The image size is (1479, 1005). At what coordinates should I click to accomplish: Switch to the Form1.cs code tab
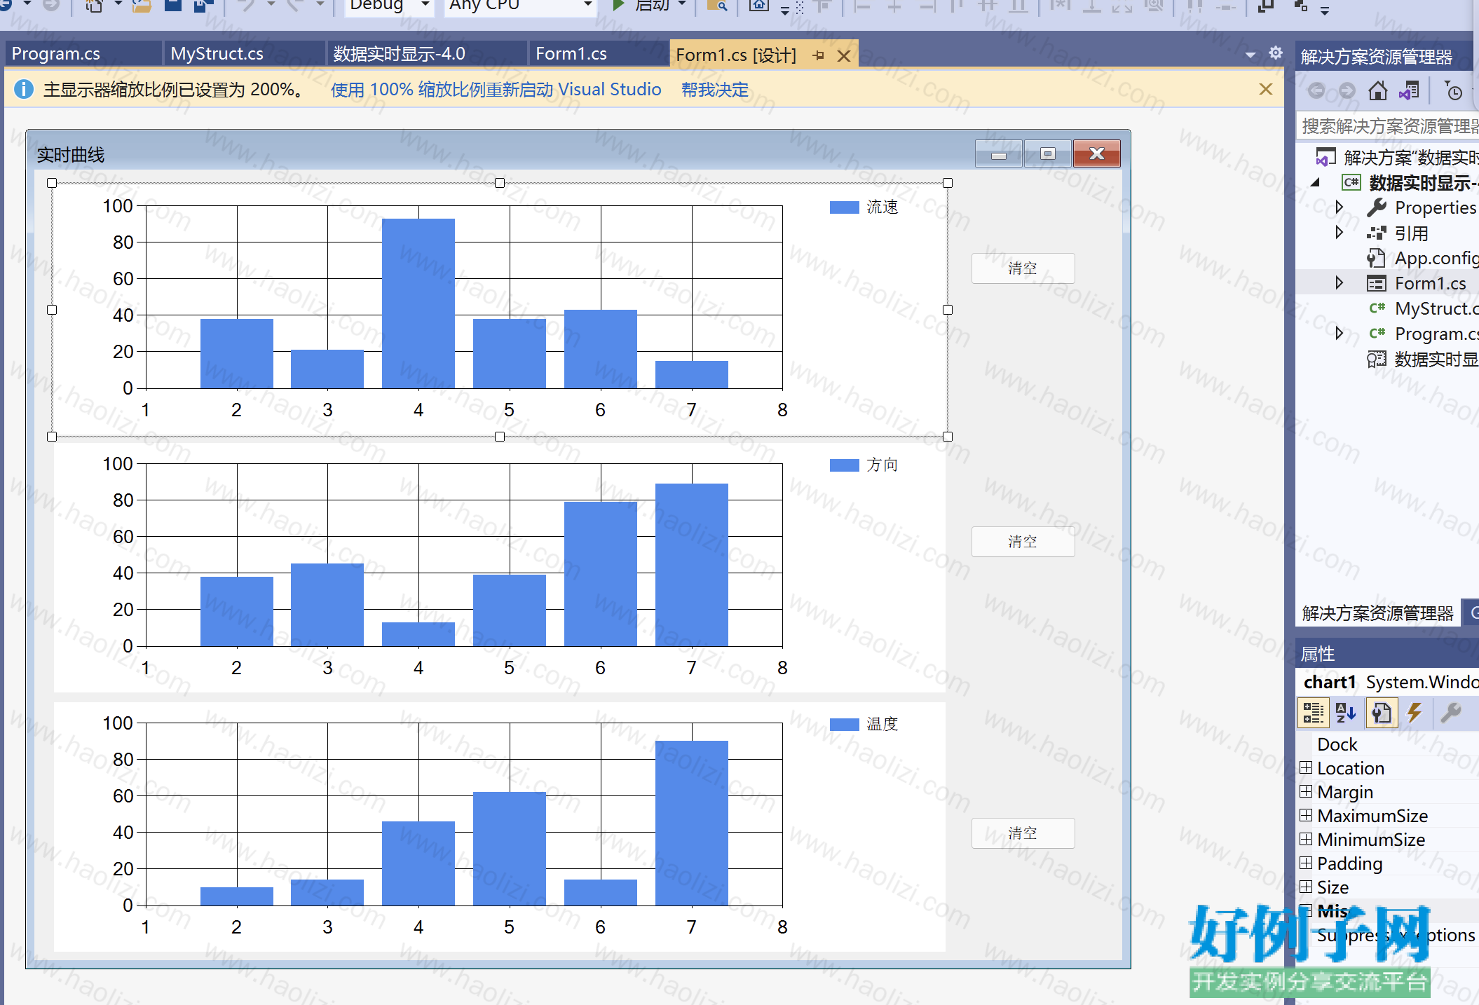598,54
